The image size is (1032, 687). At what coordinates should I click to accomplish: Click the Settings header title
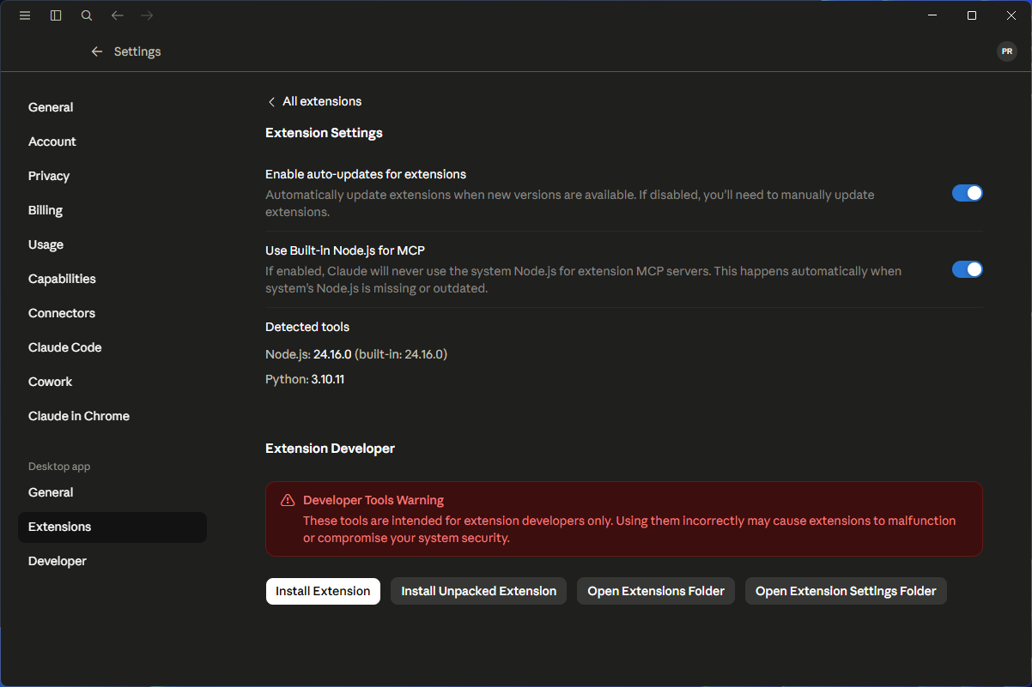coord(137,51)
